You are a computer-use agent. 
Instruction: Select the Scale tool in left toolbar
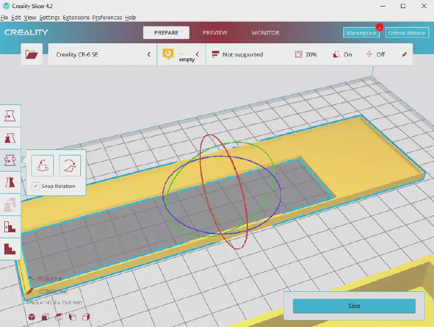[10, 137]
